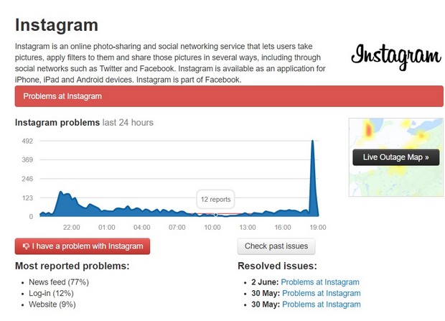Open the 2 June resolved issue link
The image size is (445, 321).
tap(320, 282)
